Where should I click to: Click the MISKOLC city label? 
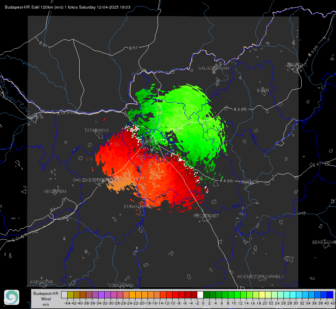click(x=298, y=65)
